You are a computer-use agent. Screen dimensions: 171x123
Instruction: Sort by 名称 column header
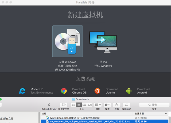[x=87, y=113]
